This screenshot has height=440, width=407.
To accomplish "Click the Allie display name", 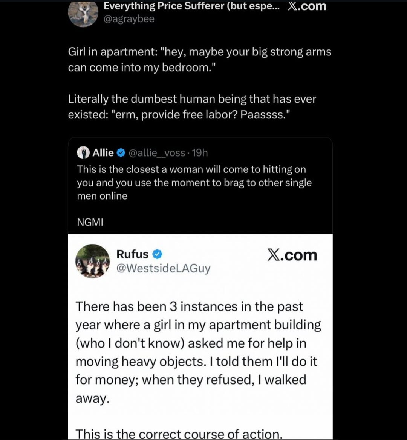I will (x=103, y=152).
